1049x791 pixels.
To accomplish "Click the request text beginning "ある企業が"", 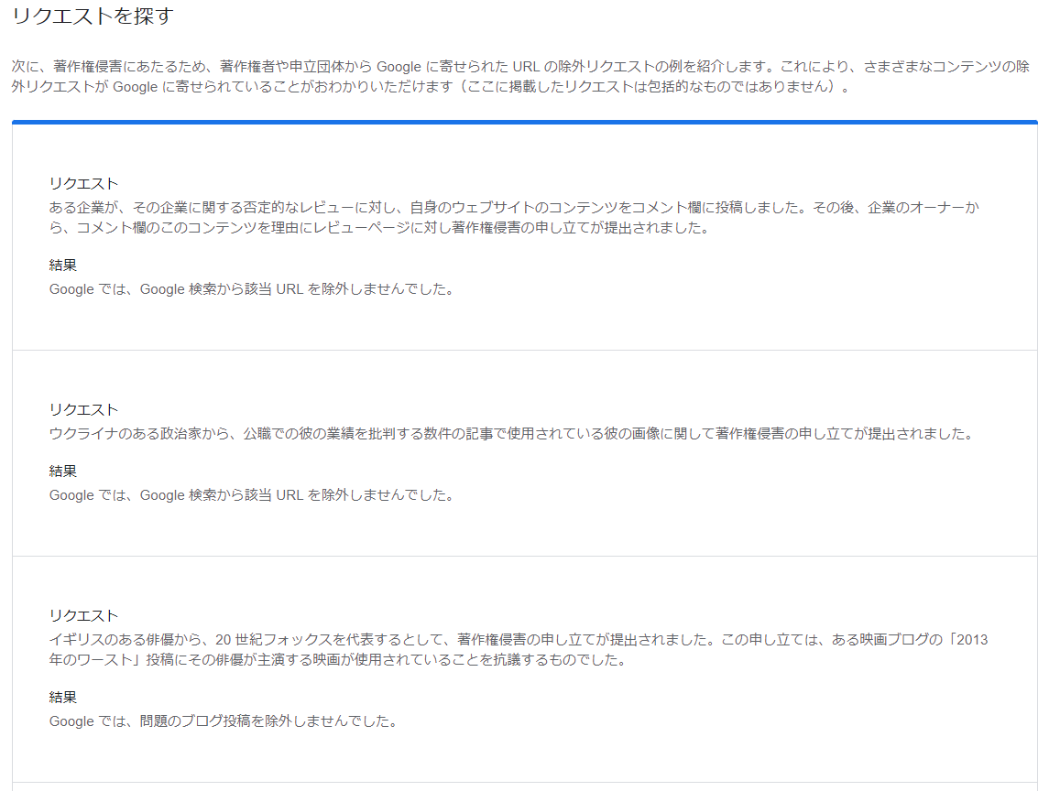I will tap(513, 208).
